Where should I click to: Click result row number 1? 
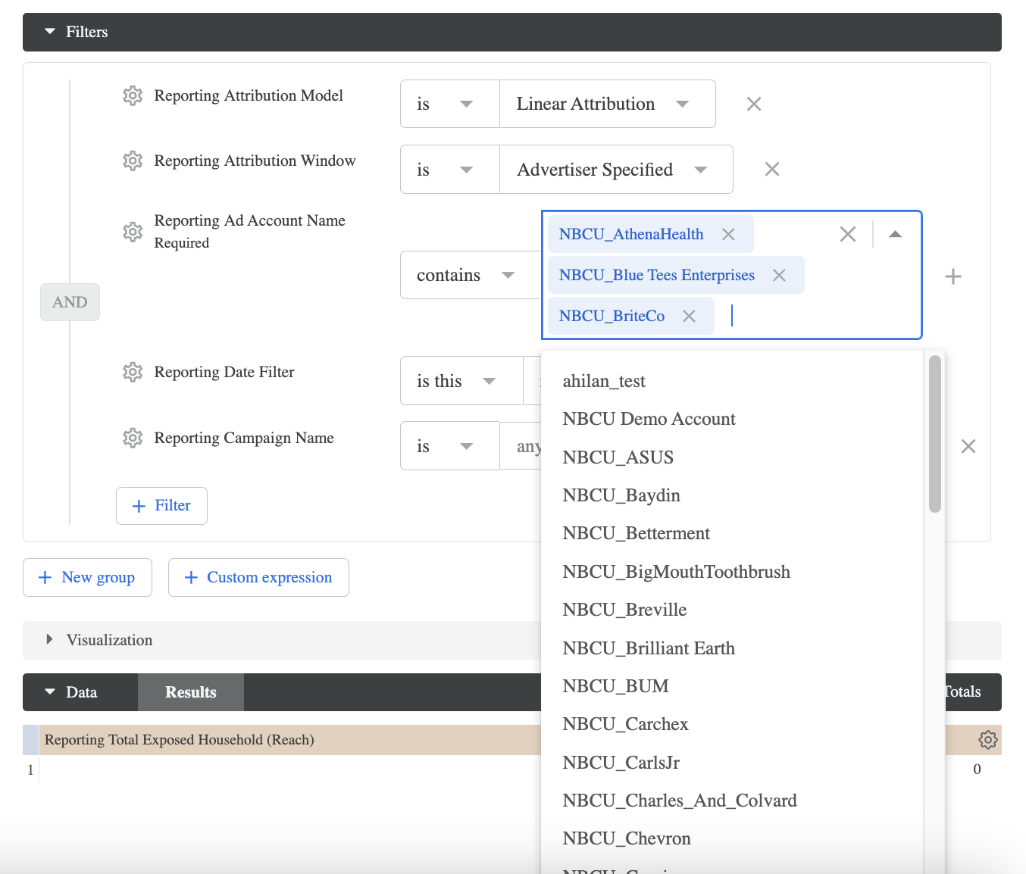pos(30,769)
